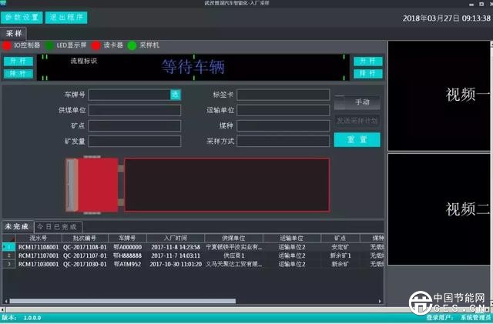Viewport: 493px width, 324px height.
Task: Click the 采样机 green status light
Action: [132, 45]
